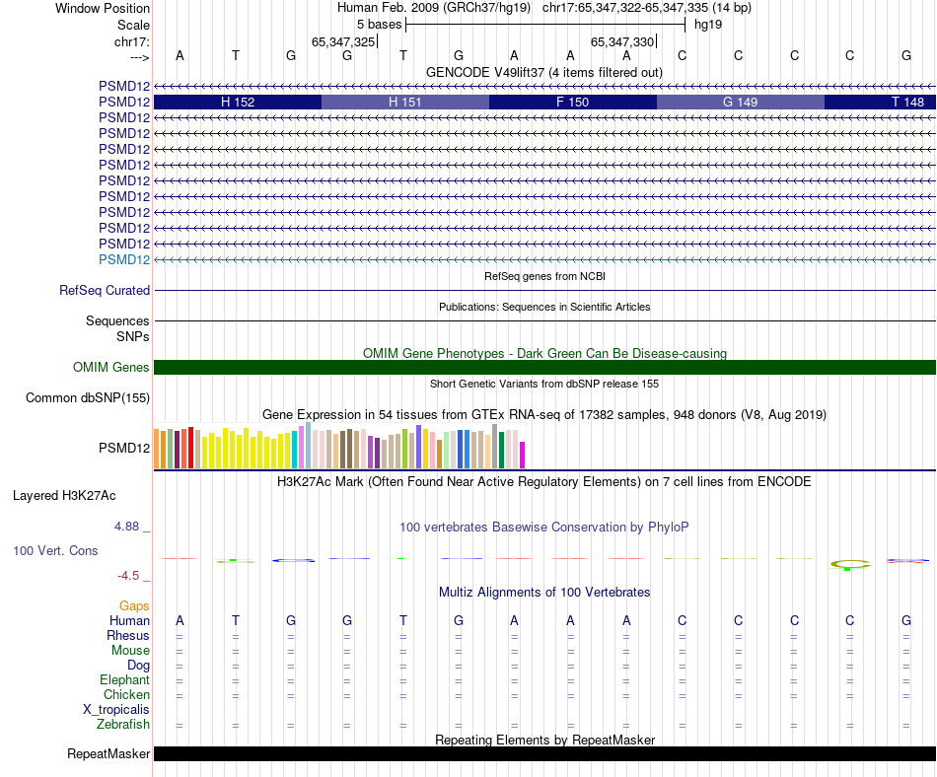The width and height of the screenshot is (937, 777).
Task: Open the Common dbSNP(155) track label
Action: point(88,397)
